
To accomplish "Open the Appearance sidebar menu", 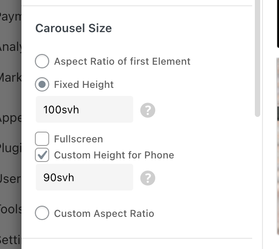I will tap(10, 118).
